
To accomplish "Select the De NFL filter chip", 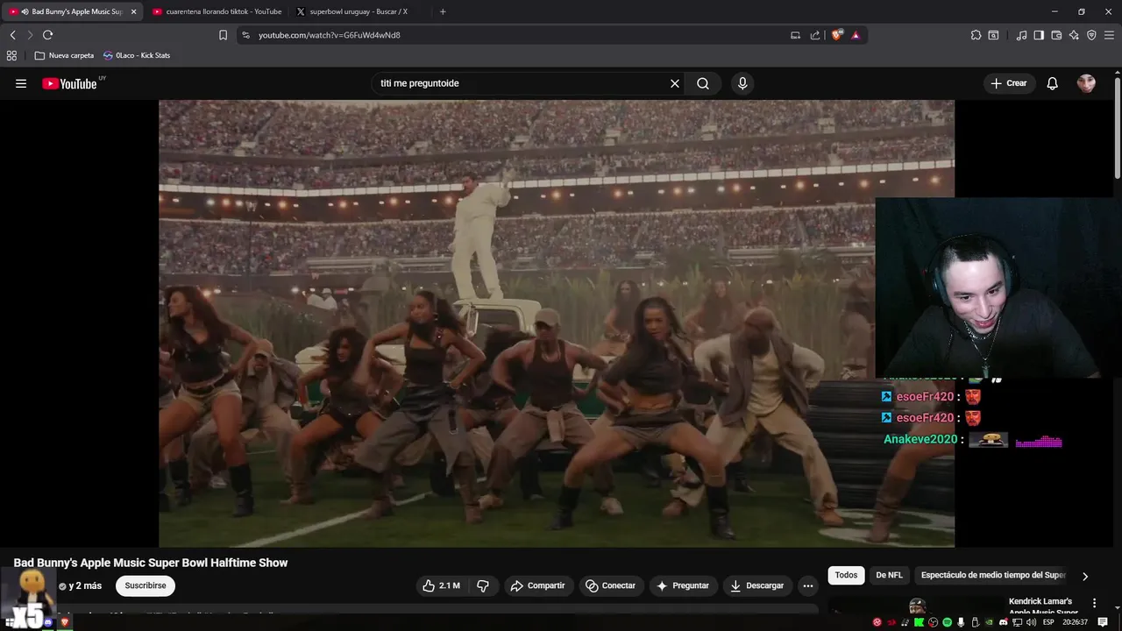I will tap(889, 575).
